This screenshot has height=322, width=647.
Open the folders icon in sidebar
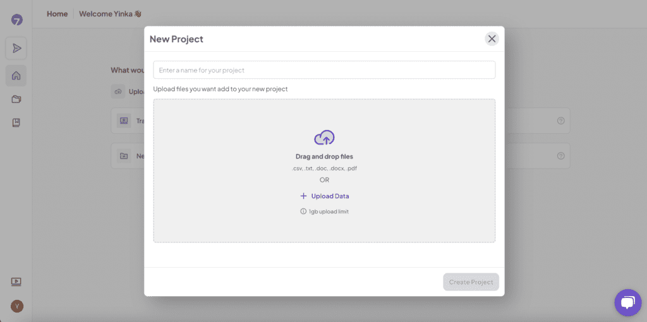pos(16,99)
